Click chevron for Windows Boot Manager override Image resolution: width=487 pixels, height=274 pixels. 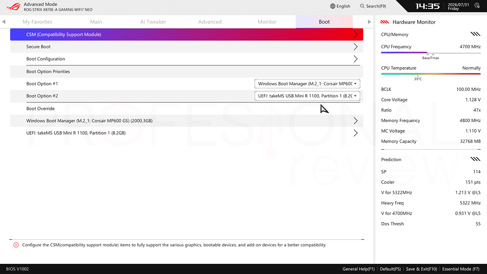click(x=356, y=121)
